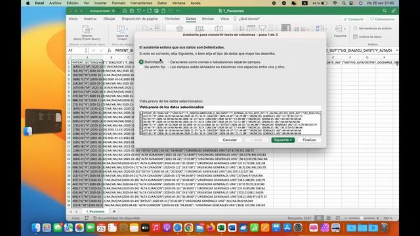420x236 pixels.
Task: Click the Filter funnel icon in ribbon
Action: (x=262, y=28)
